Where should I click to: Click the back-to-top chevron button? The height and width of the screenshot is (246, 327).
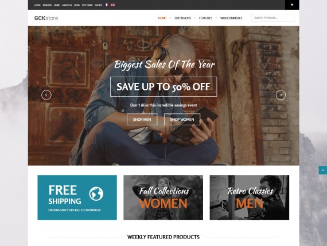[x=323, y=170]
